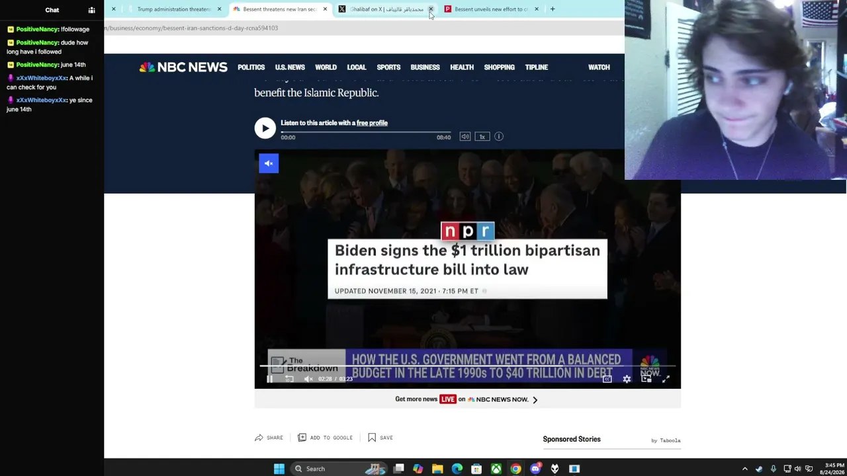Open Xbox app from taskbar
Image resolution: width=847 pixels, height=476 pixels.
tap(496, 469)
